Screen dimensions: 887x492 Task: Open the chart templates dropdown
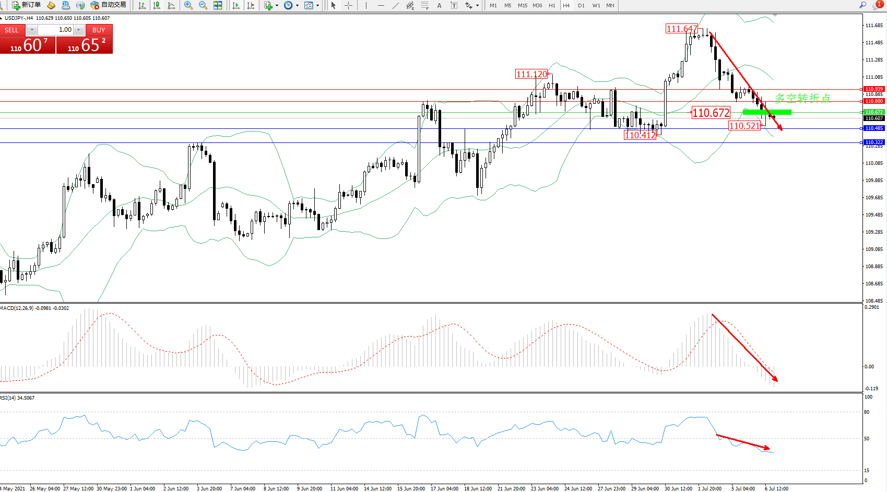317,6
